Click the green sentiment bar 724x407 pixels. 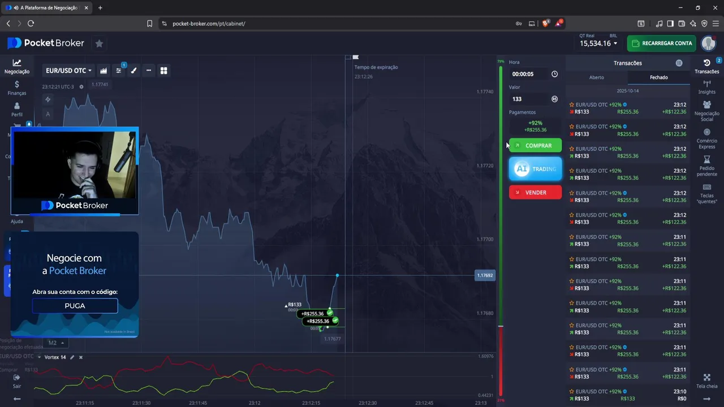coord(501,196)
